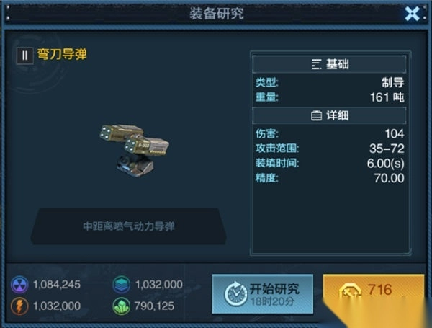This screenshot has width=432, height=328.
Task: Start research with 开始研究 button
Action: [263, 294]
